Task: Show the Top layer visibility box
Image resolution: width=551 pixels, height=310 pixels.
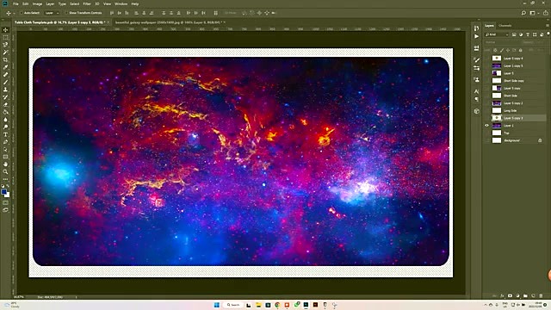Action: pos(486,133)
